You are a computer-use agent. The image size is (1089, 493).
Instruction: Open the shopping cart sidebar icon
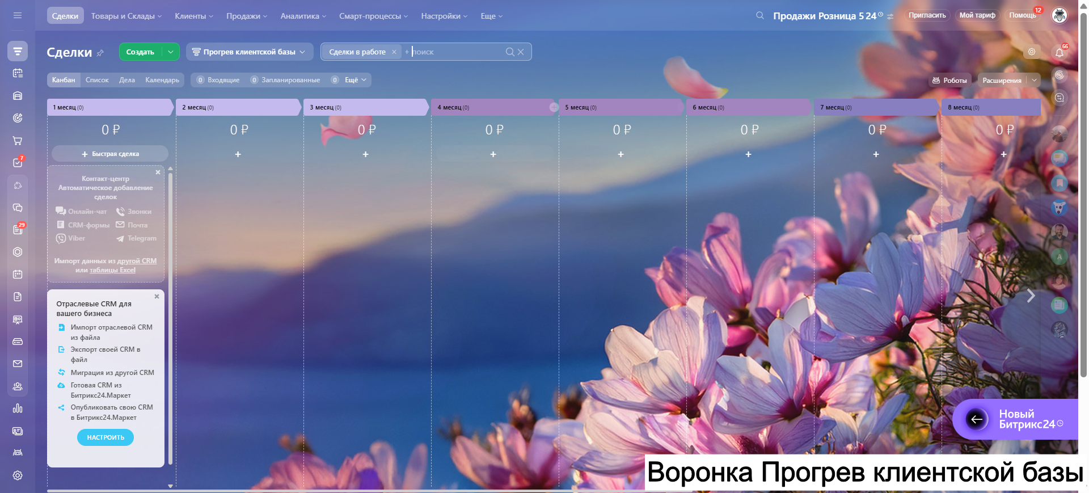[18, 141]
